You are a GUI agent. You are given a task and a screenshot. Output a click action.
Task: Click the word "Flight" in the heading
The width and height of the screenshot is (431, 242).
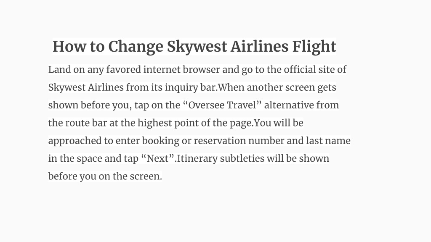[314, 47]
